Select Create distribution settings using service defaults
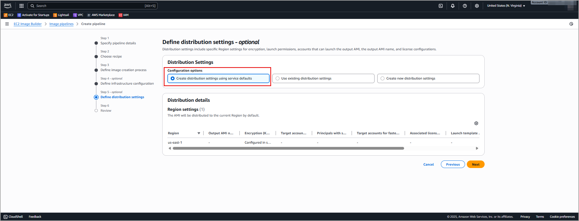Image resolution: width=579 pixels, height=221 pixels. point(173,79)
